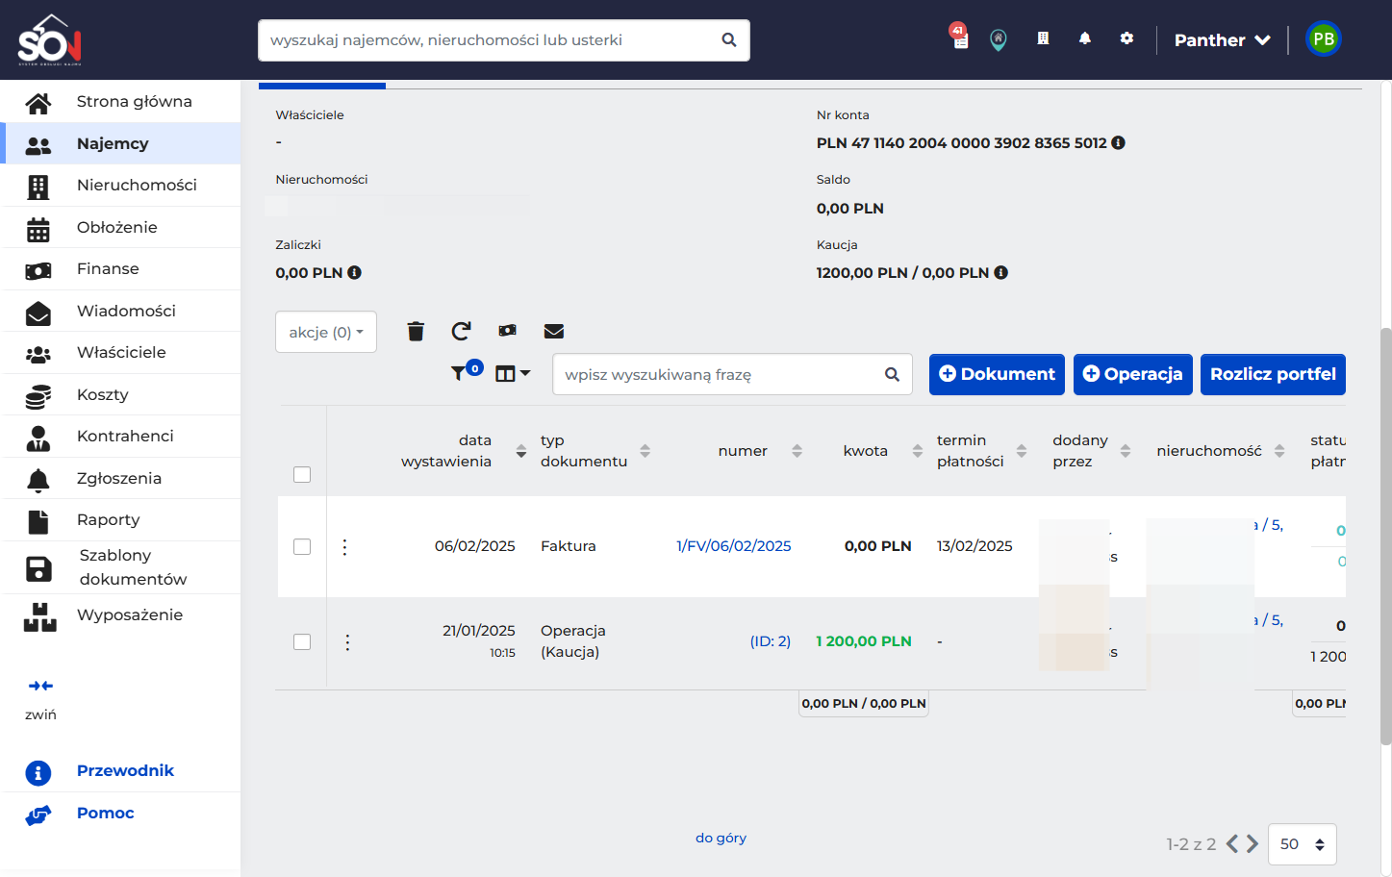This screenshot has width=1392, height=877.
Task: Open the notifications bell in header
Action: pos(1085,38)
